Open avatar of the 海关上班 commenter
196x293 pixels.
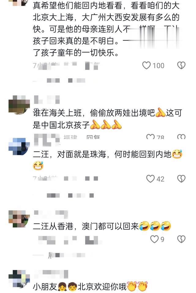(x=19, y=105)
